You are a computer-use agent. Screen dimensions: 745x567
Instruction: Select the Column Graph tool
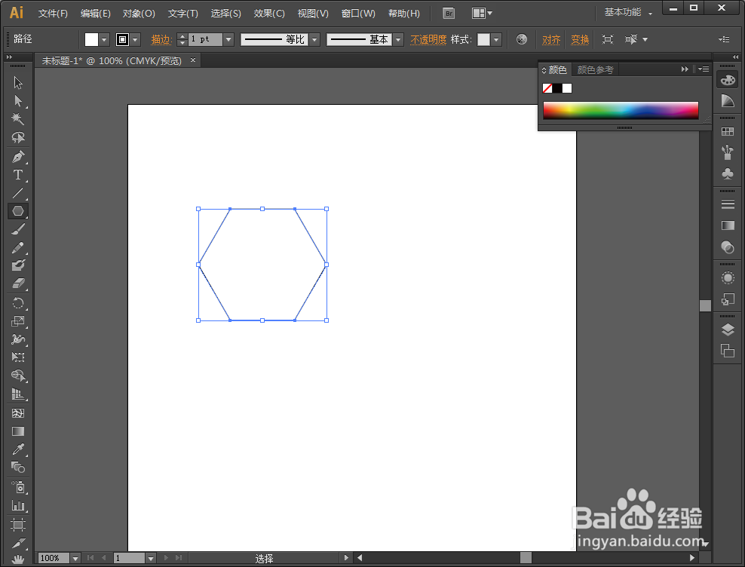(18, 506)
